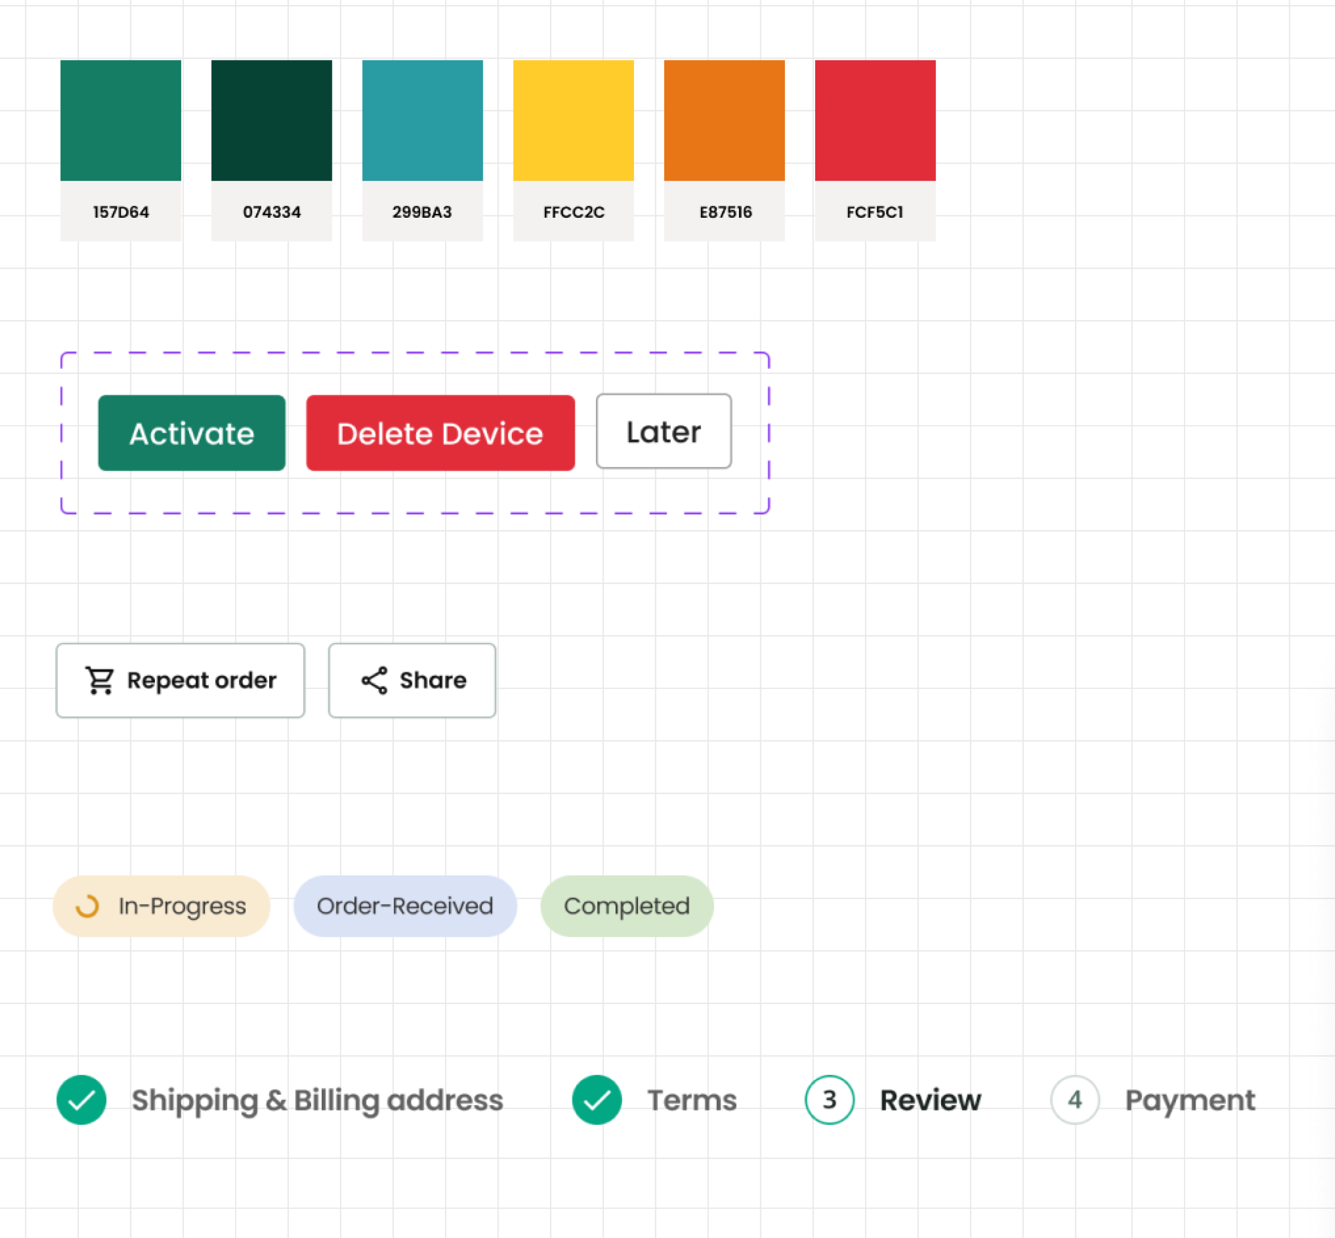Click the hex label FFCC2C
The image size is (1335, 1238).
coord(574,212)
